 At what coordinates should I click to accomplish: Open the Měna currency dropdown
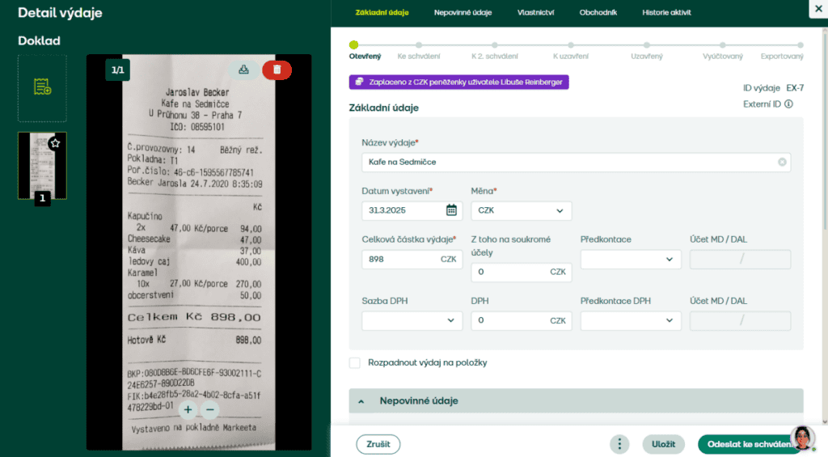[x=521, y=210]
